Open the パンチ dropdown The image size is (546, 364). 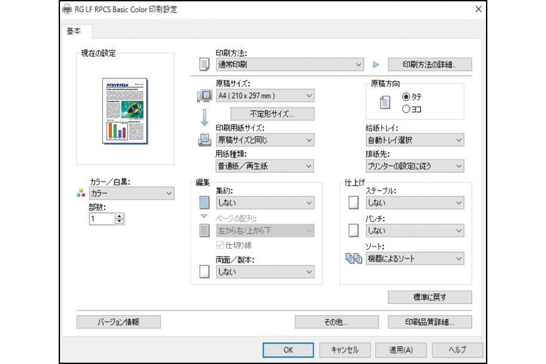(x=415, y=231)
